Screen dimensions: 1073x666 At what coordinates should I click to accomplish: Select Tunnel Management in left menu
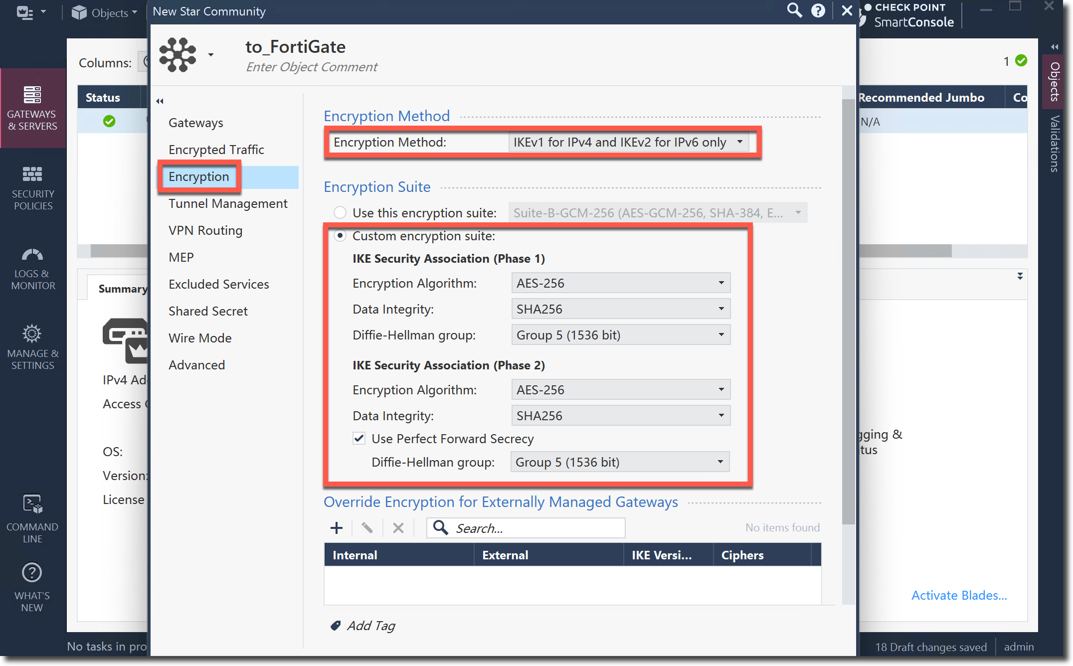pos(228,203)
